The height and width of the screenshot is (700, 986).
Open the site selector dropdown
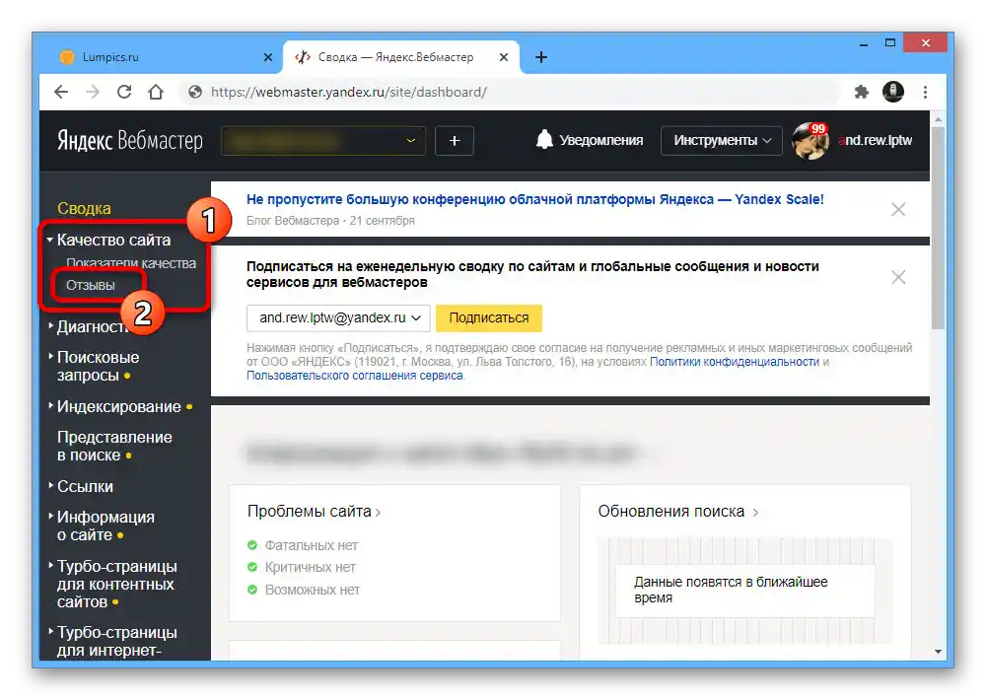[x=322, y=139]
